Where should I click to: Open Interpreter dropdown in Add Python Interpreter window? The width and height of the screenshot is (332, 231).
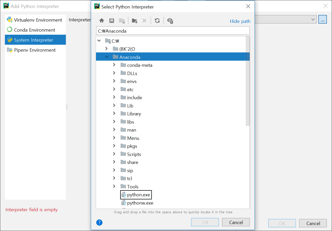(313, 19)
